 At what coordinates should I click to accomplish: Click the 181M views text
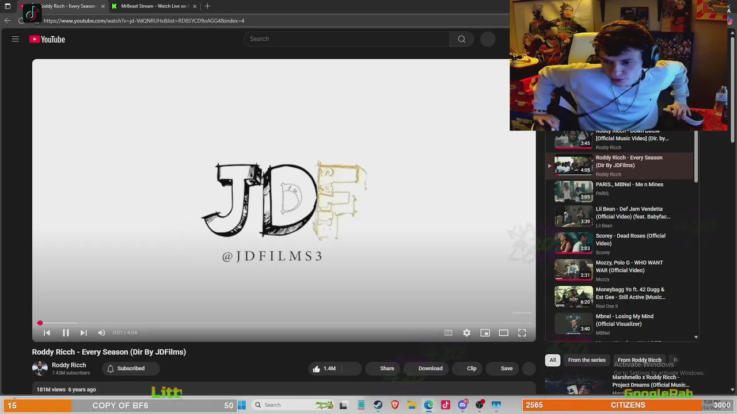(51, 389)
